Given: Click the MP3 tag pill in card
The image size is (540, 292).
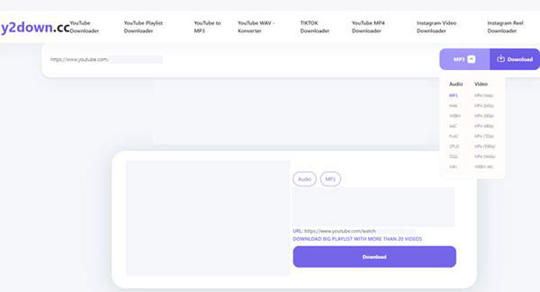Looking at the screenshot, I should click(330, 179).
